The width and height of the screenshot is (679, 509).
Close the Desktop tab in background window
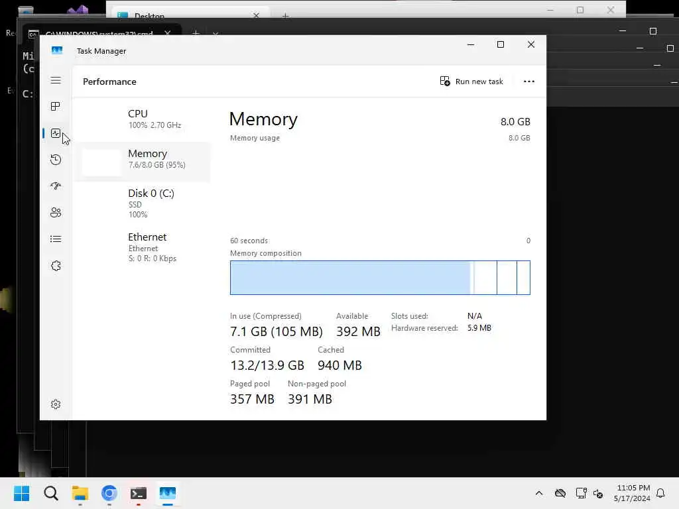(x=257, y=16)
